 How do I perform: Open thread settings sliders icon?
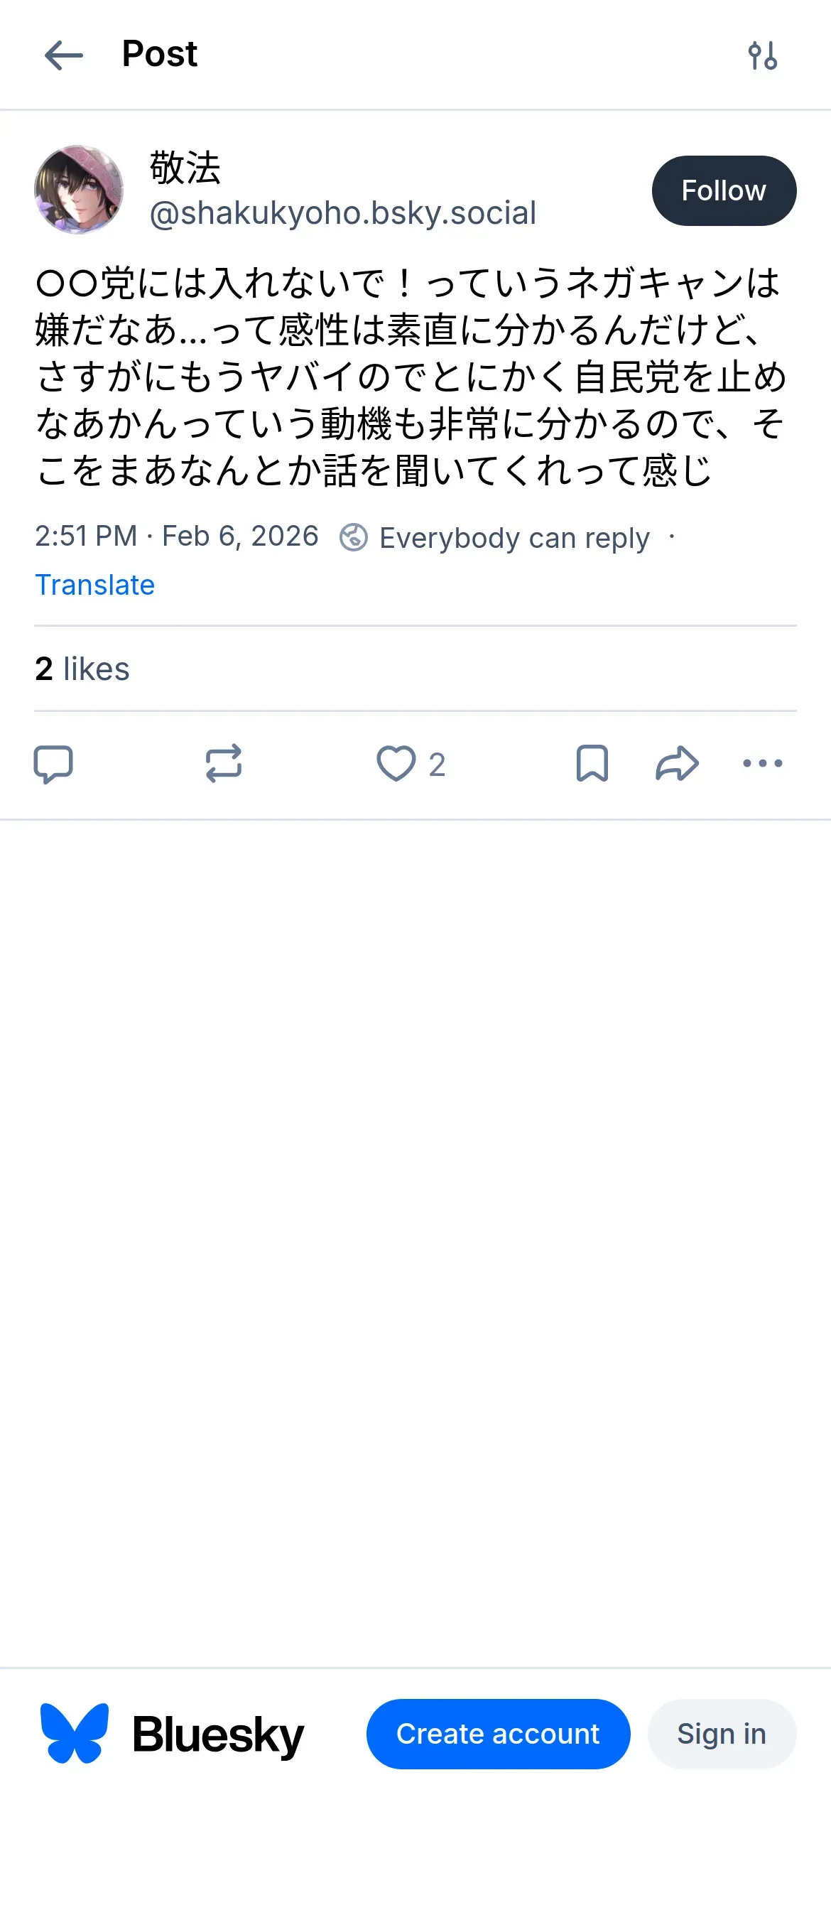coord(762,55)
